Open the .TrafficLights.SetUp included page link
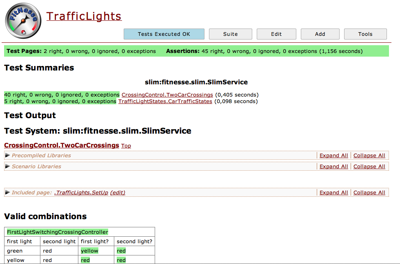 click(x=81, y=192)
